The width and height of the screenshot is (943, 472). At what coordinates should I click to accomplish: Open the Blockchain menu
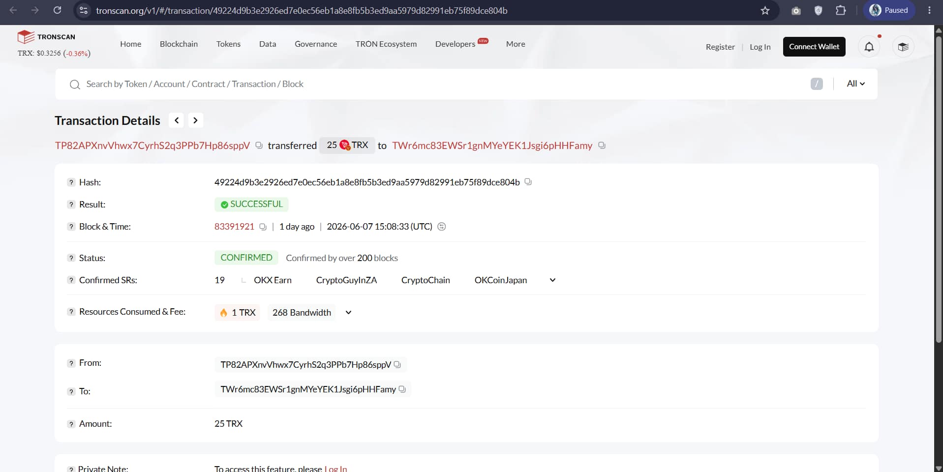coord(179,44)
